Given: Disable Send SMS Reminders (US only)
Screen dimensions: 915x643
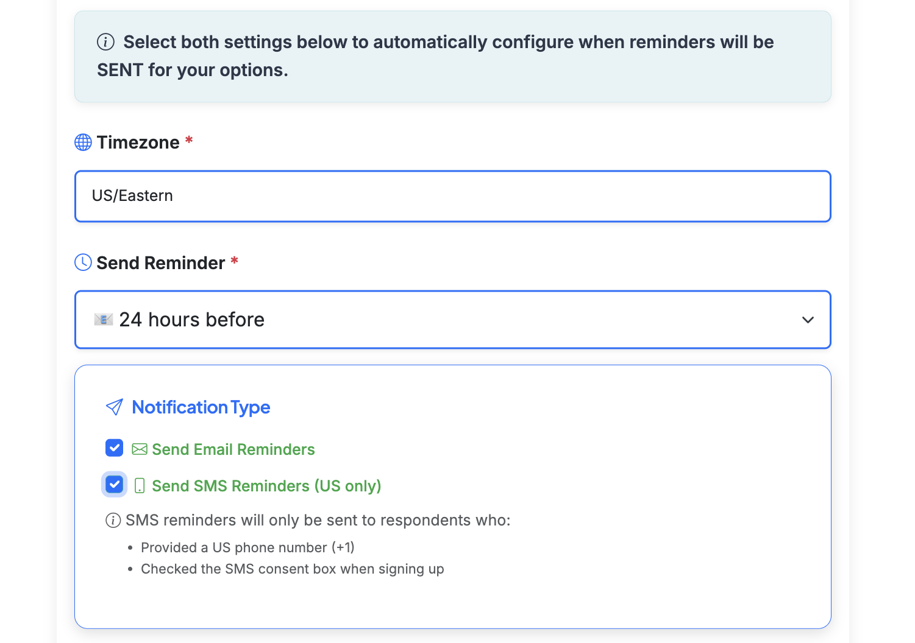Looking at the screenshot, I should coord(114,484).
